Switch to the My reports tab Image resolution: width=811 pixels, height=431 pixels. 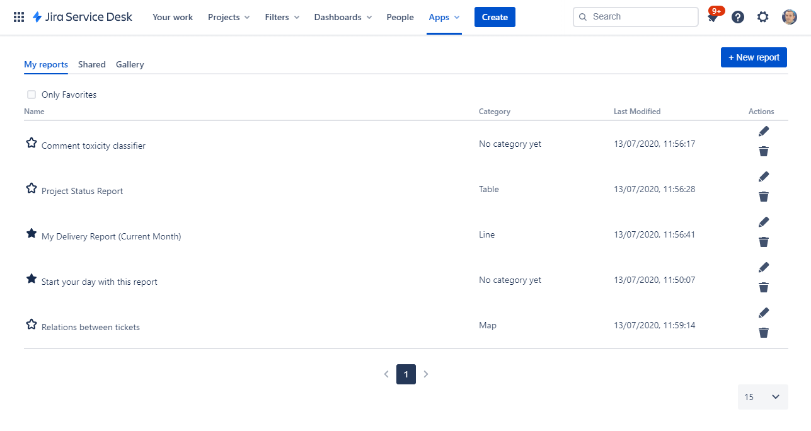click(46, 64)
